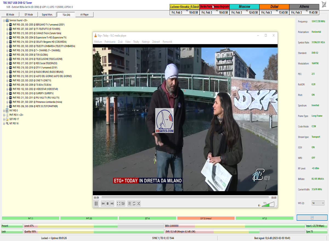
Task: Mute audio via VLC speaker icon
Action: pos(259,205)
